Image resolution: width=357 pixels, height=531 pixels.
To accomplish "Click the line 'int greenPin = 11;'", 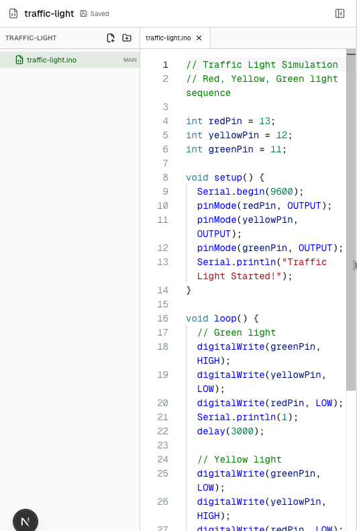I will (236, 149).
